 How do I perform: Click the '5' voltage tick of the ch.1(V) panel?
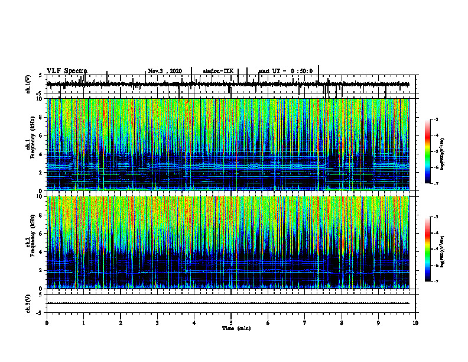click(x=40, y=75)
